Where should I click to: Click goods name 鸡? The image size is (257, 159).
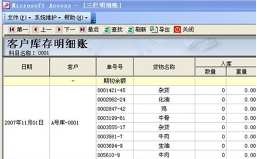164,109
